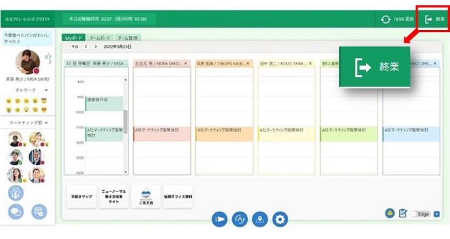Open the blue gear settings icon
Viewport: 450px width, 239px height.
(280, 219)
